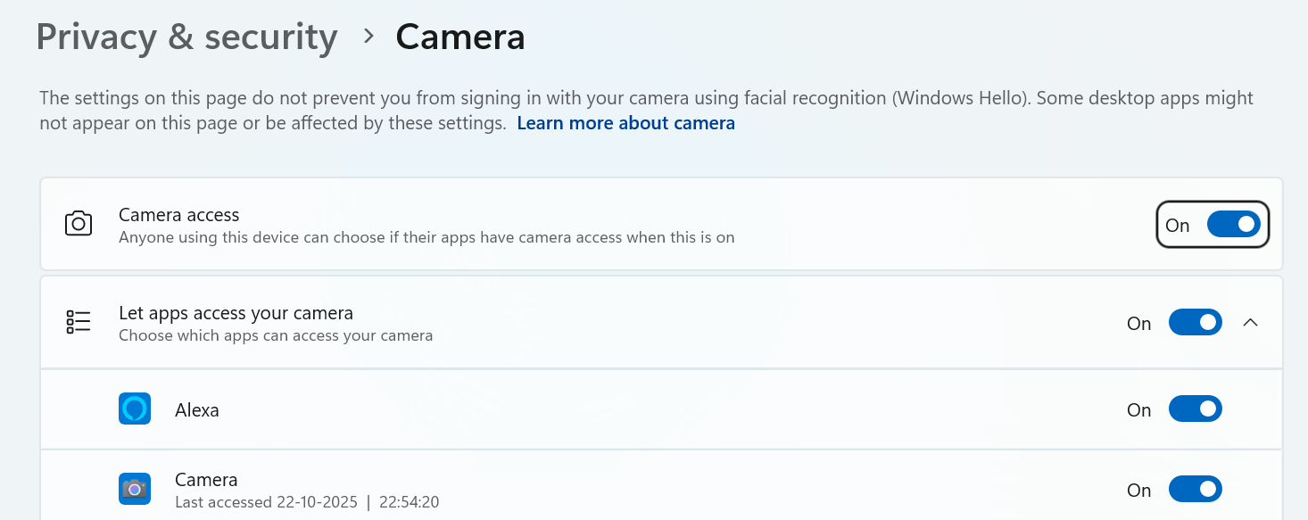Viewport: 1308px width, 520px height.
Task: Click the Camera app's blue tile icon
Action: point(135,489)
